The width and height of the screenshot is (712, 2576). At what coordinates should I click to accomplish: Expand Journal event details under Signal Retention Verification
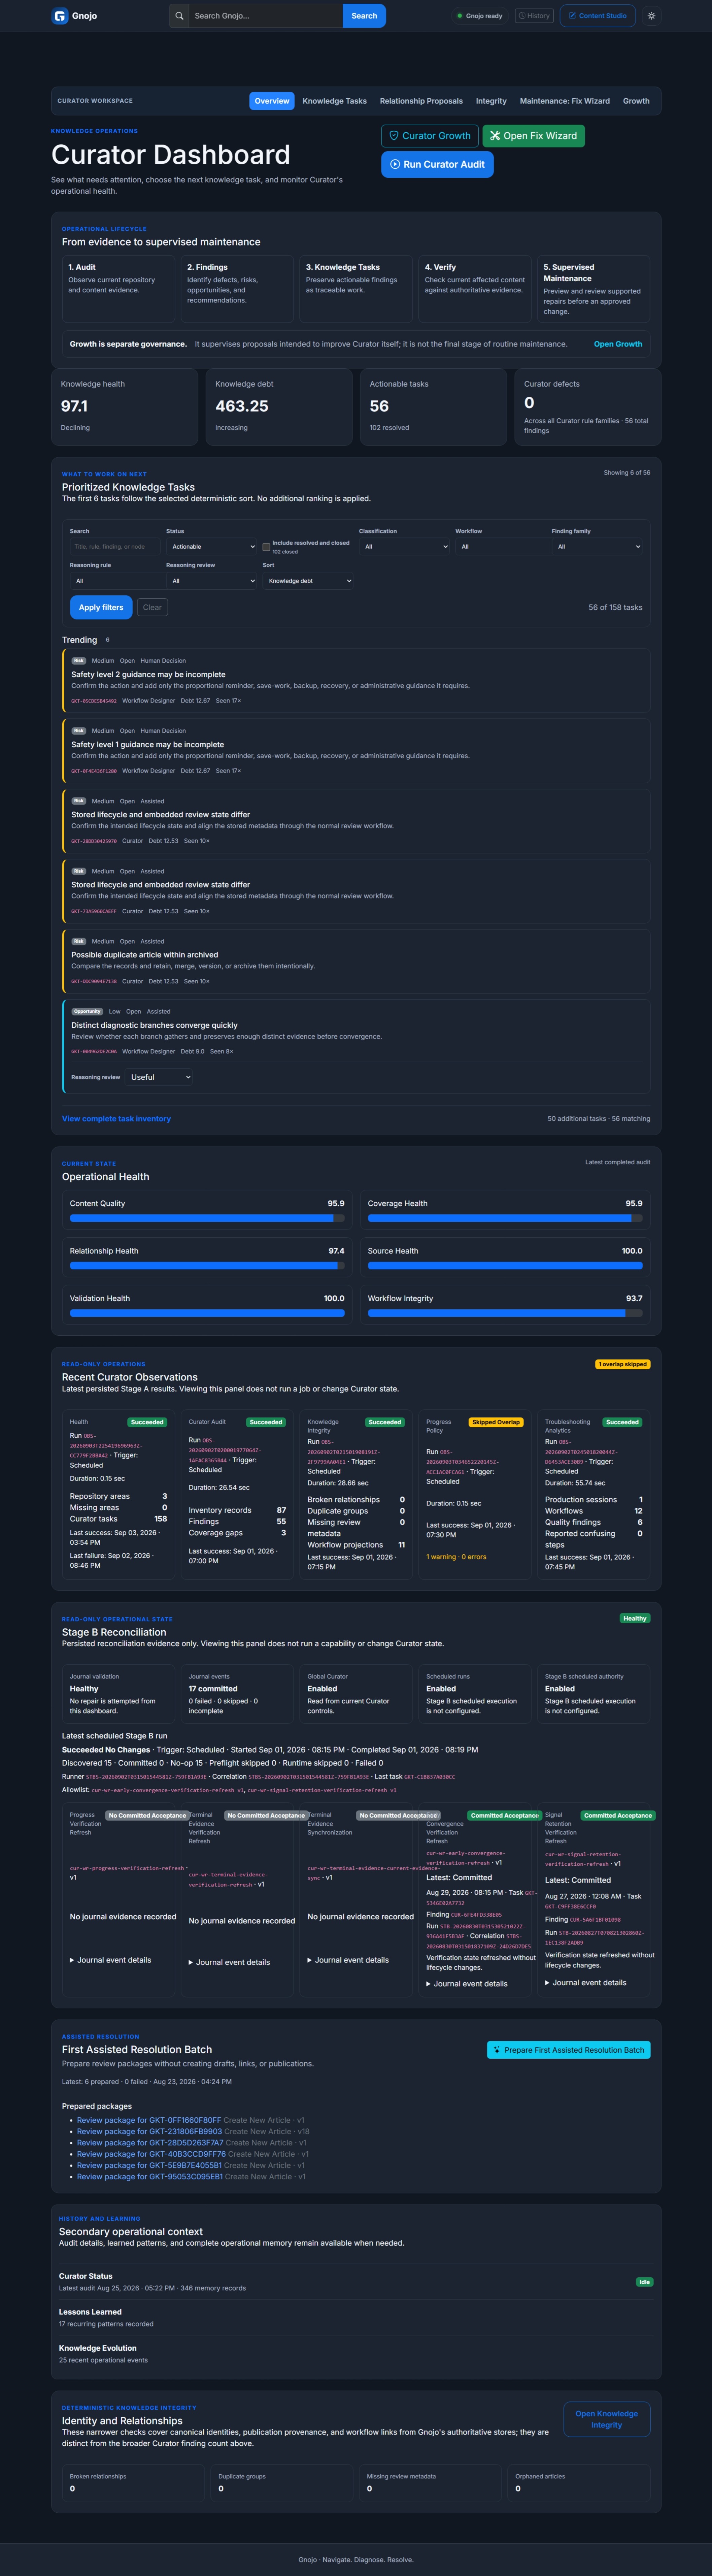point(586,1983)
